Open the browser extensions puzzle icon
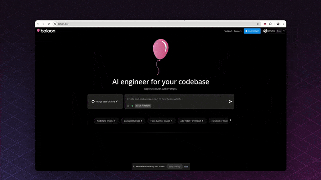Image resolution: width=321 pixels, height=180 pixels. (270, 24)
